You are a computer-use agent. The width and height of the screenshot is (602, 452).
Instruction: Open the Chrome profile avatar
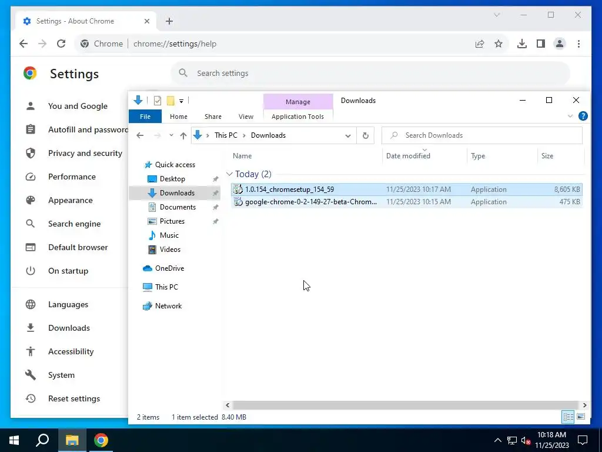tap(560, 44)
